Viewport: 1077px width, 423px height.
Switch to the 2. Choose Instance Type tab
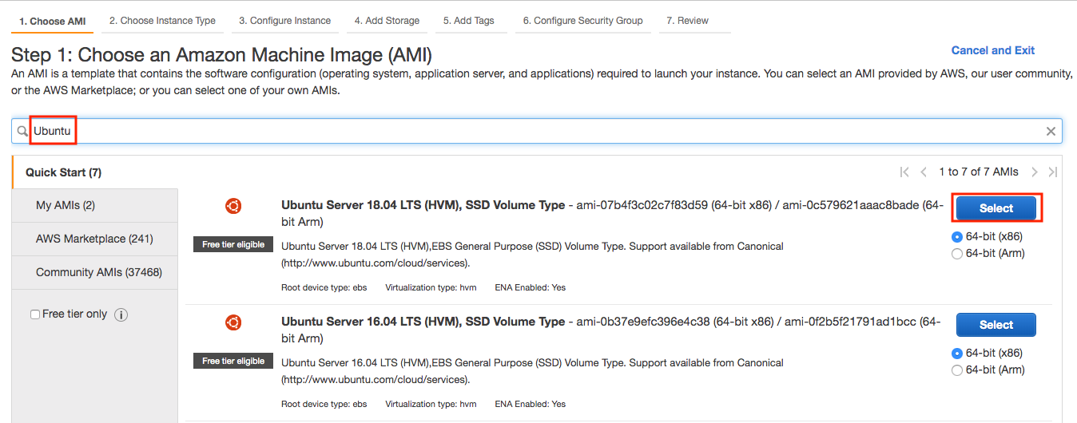[162, 21]
